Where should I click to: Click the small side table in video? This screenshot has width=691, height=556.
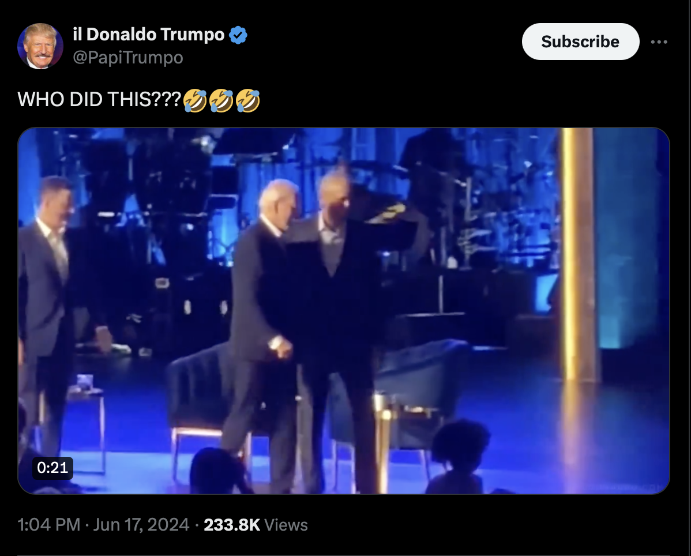pos(86,423)
